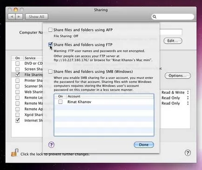Click the Show All button
Viewport: 202px width, 170px height.
36,17
